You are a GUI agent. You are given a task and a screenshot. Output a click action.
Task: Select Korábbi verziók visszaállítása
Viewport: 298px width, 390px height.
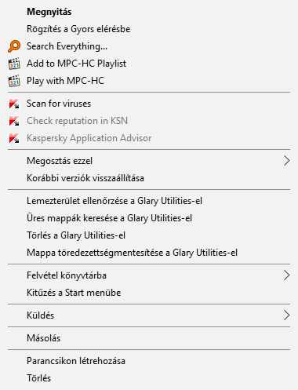(x=149, y=178)
